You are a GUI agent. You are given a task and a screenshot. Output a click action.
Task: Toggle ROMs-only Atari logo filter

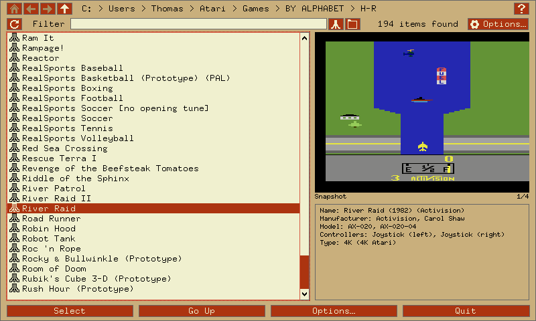point(336,24)
